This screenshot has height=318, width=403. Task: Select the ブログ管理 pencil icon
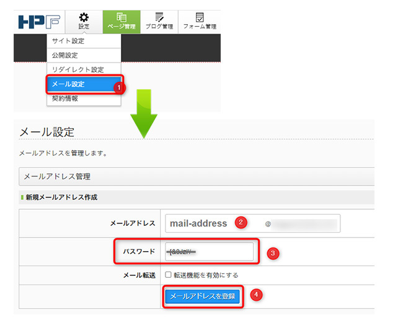tap(159, 17)
